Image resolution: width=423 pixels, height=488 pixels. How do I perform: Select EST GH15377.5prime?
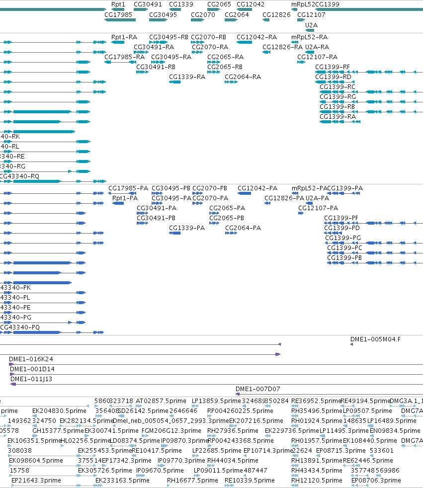coord(58,431)
